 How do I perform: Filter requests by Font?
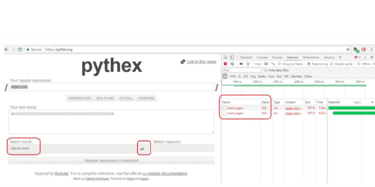[x=271, y=77]
